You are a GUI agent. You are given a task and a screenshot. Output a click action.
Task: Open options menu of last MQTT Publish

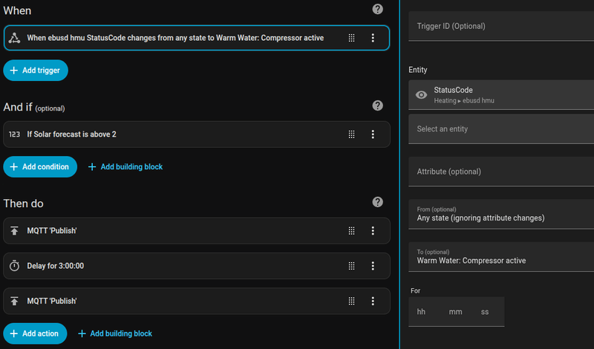pyautogui.click(x=373, y=301)
